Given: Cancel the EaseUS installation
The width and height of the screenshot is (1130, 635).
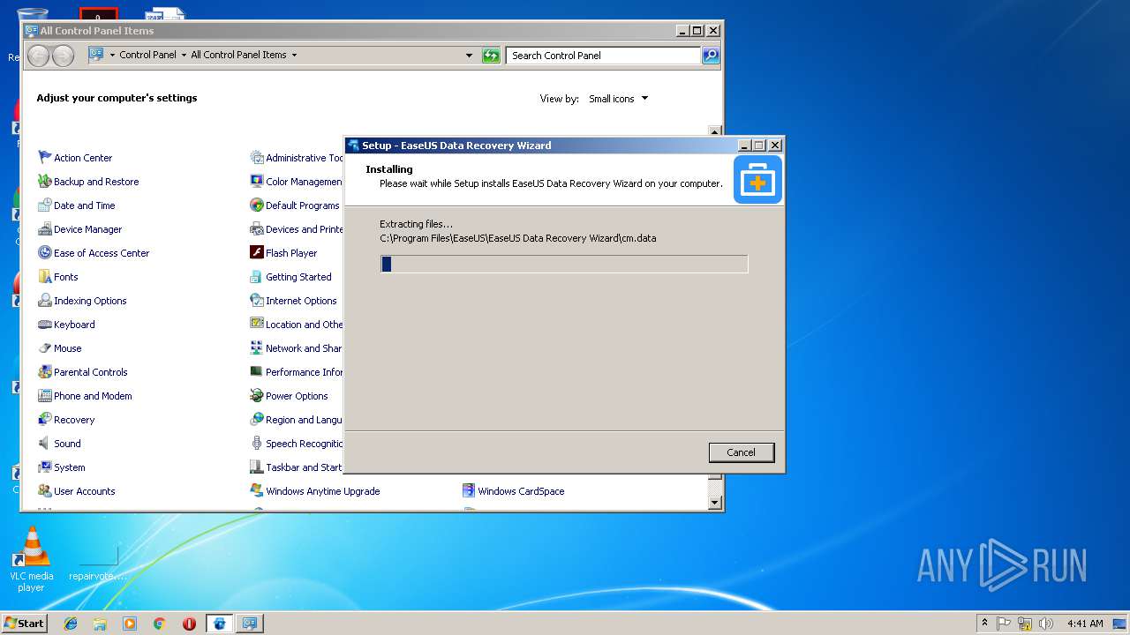Looking at the screenshot, I should coord(741,452).
